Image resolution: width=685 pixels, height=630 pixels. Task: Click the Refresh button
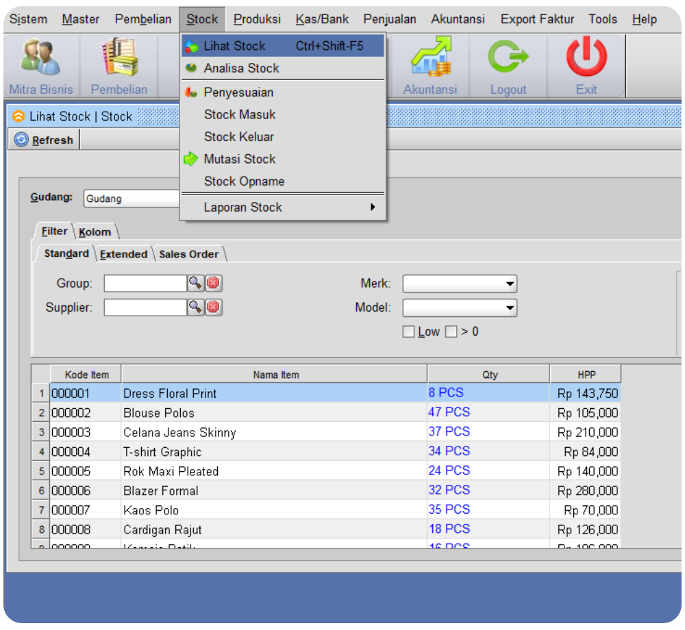pyautogui.click(x=44, y=140)
